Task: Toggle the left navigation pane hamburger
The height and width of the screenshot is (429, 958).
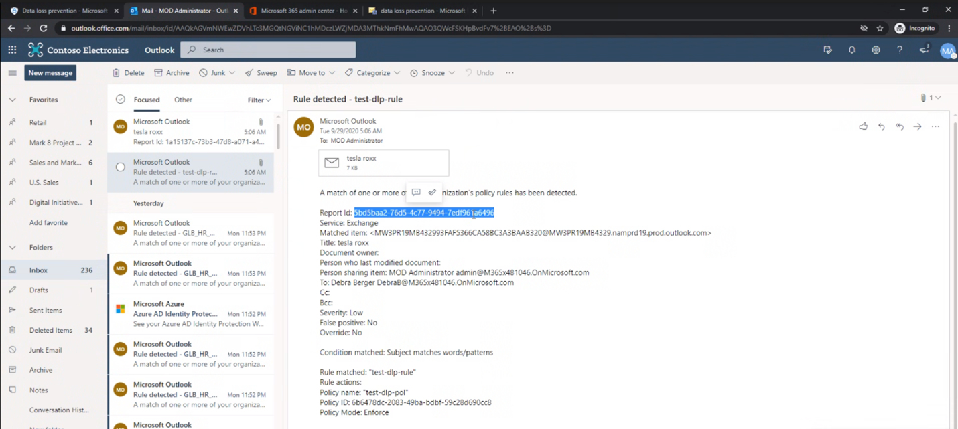Action: click(x=12, y=73)
